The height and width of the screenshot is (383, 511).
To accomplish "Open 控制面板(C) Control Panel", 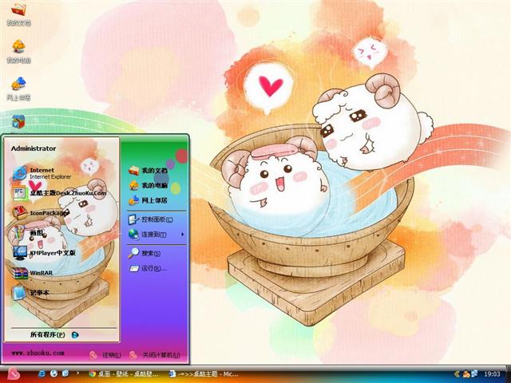I will coord(150,219).
